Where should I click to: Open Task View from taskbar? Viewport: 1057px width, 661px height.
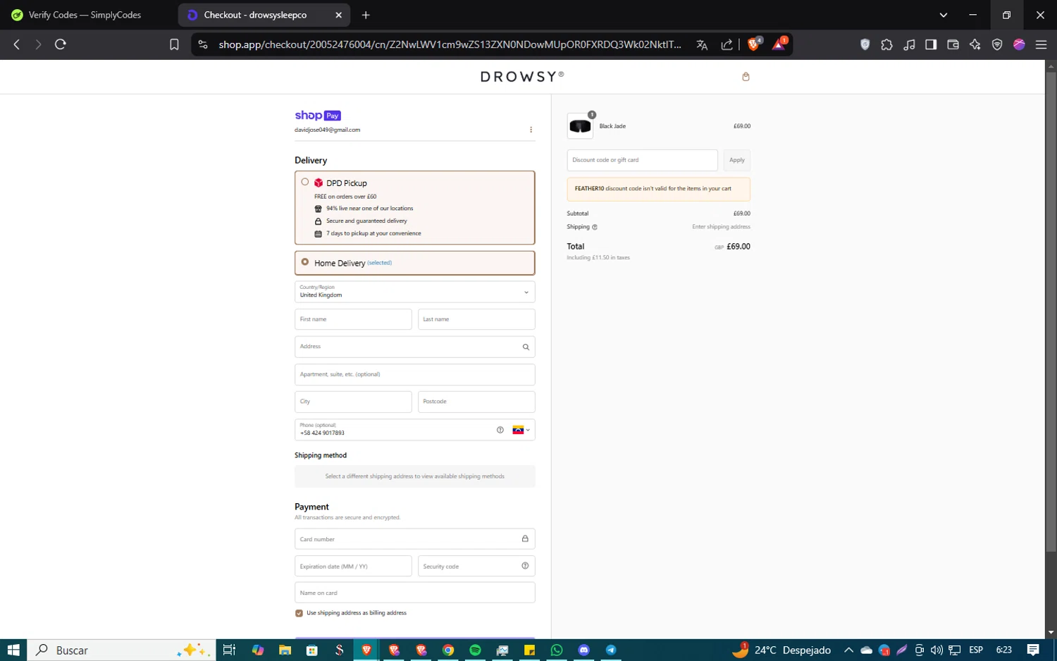tap(229, 650)
